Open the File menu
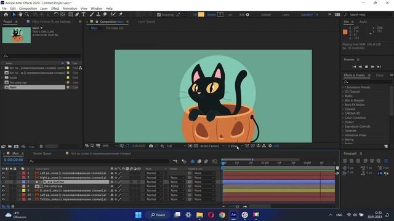Viewport: 394px width, 221px height. coord(4,9)
